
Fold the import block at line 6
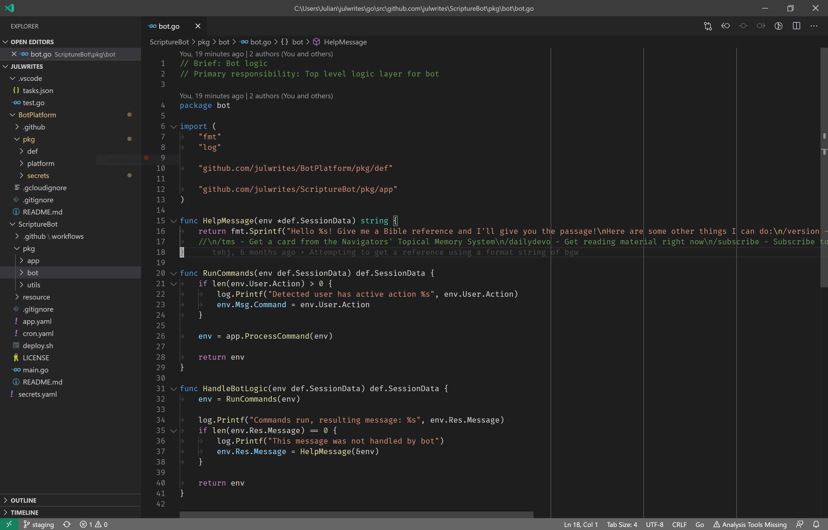[x=174, y=127]
